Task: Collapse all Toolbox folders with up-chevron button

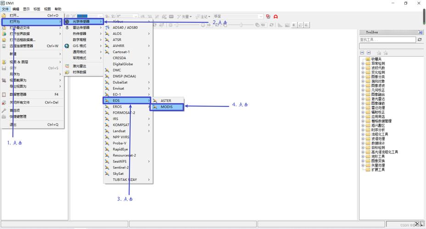Action: click(362, 53)
